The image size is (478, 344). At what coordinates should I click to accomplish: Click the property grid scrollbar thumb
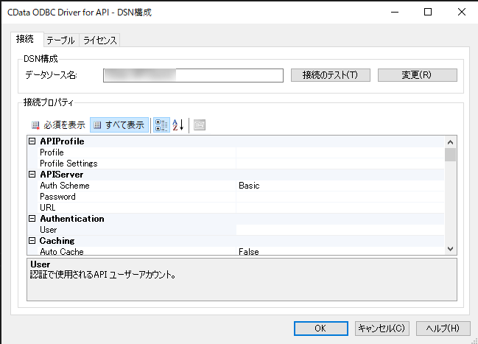tap(450, 155)
